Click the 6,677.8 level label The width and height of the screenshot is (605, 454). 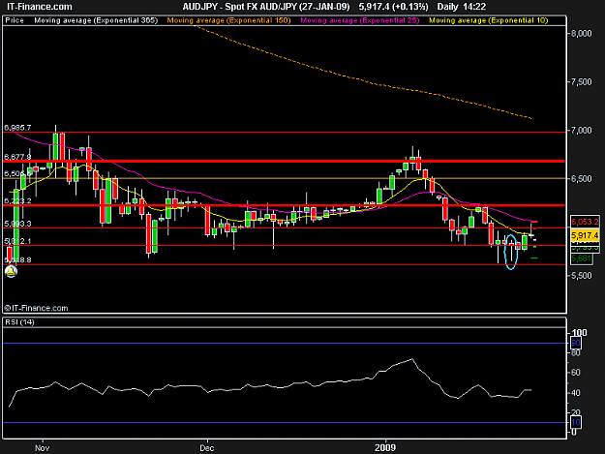[17, 157]
